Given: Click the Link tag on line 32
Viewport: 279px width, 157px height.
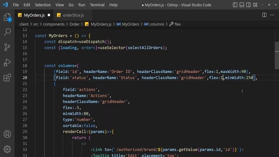Looking at the screenshot, I should tap(98, 150).
